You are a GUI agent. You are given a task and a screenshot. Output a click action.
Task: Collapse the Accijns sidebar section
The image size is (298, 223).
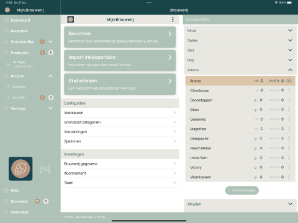[51, 76]
